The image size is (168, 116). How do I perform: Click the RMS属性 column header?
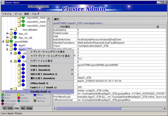(x=65, y=27)
